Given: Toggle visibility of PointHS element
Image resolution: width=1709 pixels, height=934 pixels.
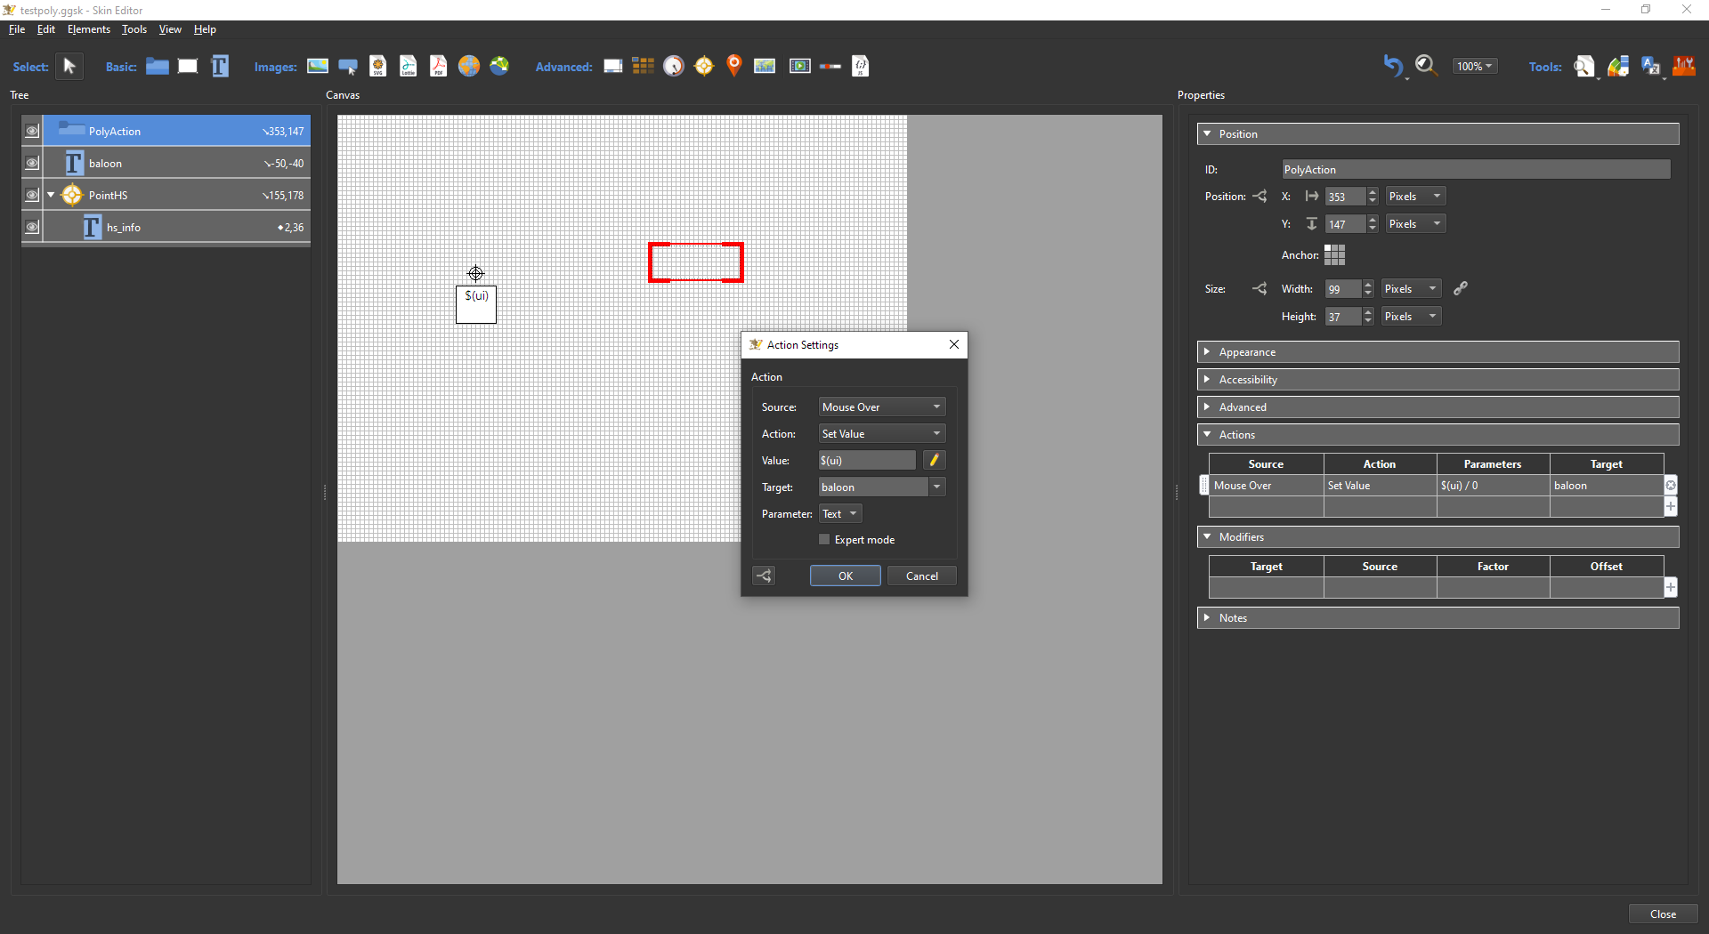Looking at the screenshot, I should [x=32, y=195].
